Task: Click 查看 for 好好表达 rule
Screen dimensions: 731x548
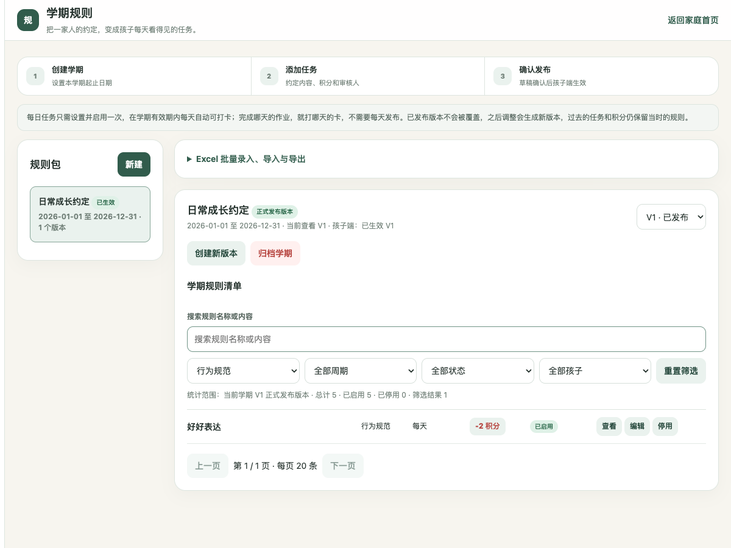Action: click(609, 426)
